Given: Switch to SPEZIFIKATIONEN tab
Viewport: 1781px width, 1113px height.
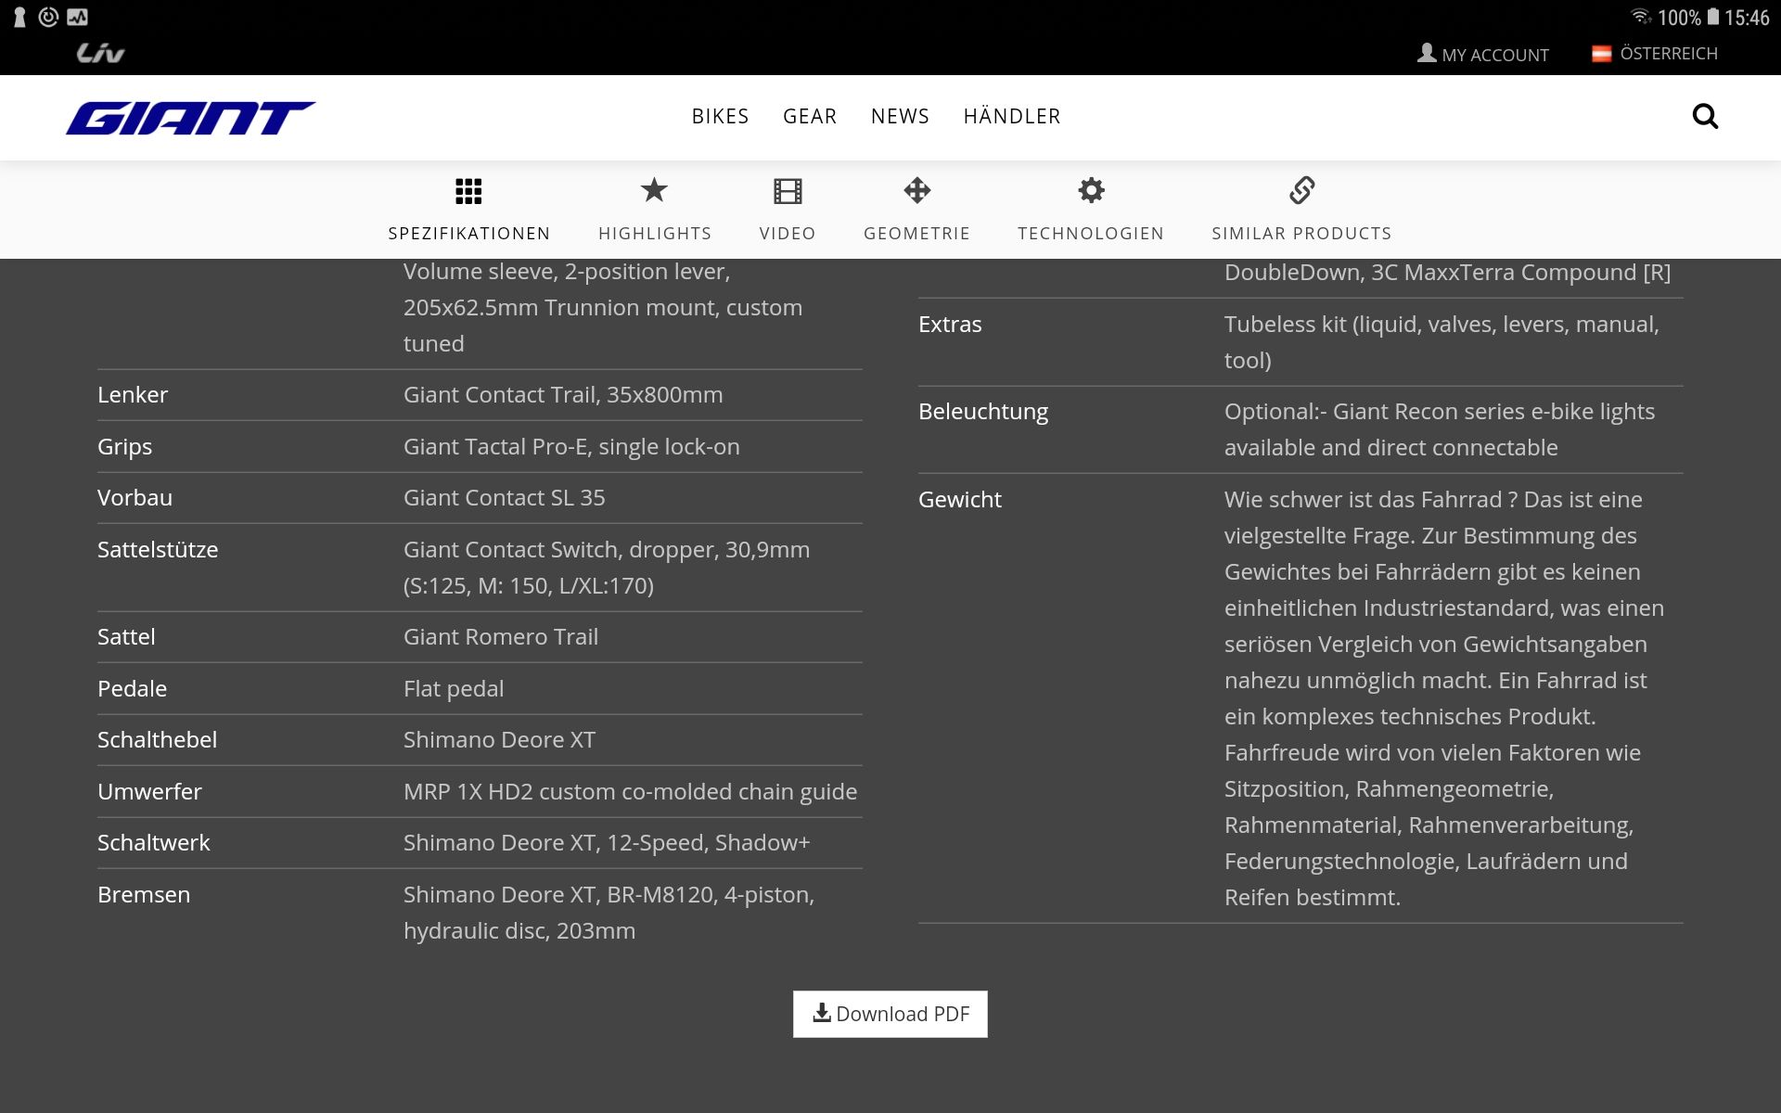Looking at the screenshot, I should (x=469, y=233).
